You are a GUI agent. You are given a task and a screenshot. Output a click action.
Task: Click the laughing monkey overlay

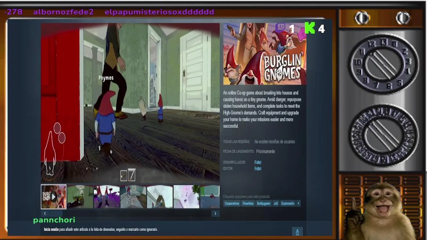tap(380, 212)
